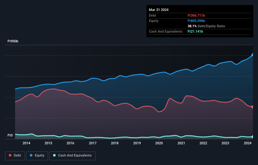Click the Equity row label in tooltip

tap(154, 21)
